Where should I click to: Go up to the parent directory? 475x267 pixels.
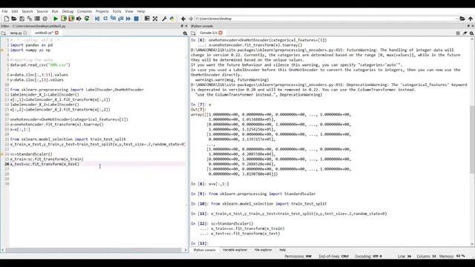[x=471, y=19]
